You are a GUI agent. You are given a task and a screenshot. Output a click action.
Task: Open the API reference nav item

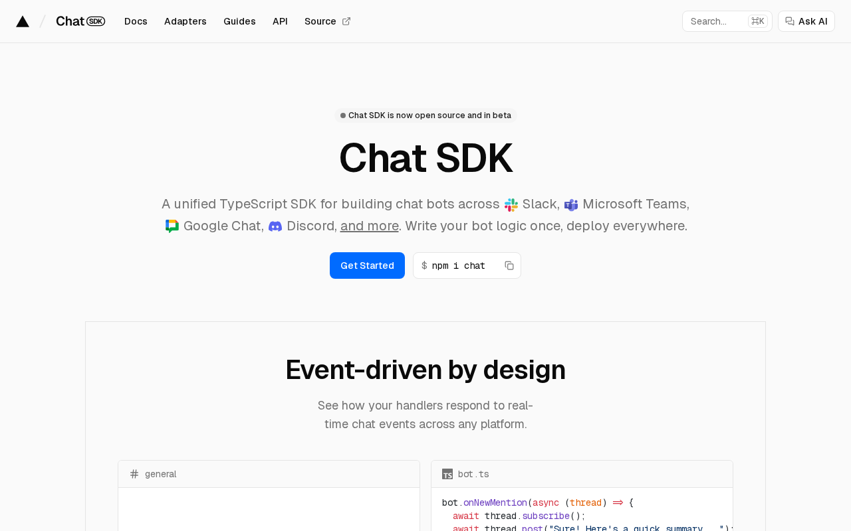click(x=280, y=21)
